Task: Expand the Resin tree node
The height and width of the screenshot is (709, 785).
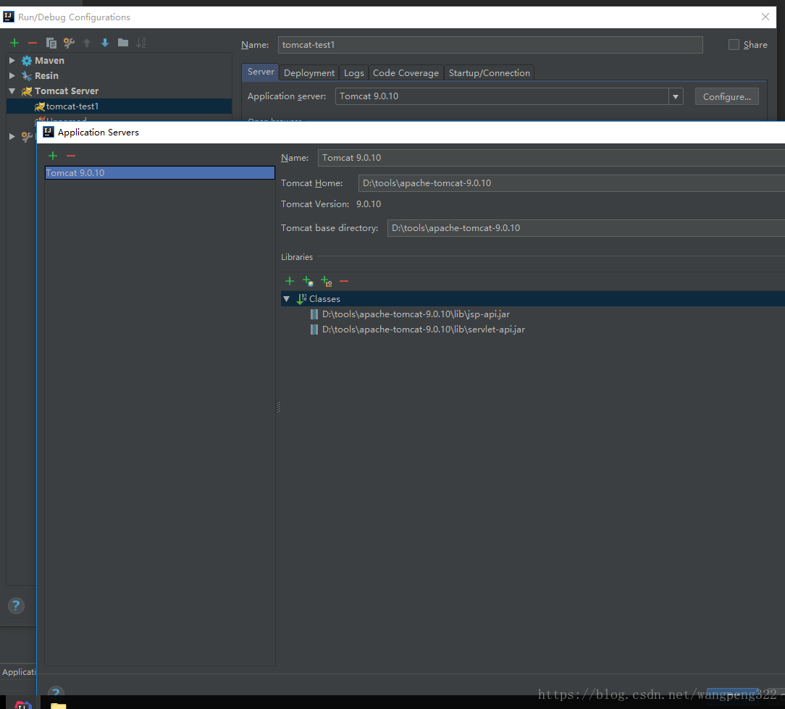Action: click(12, 75)
